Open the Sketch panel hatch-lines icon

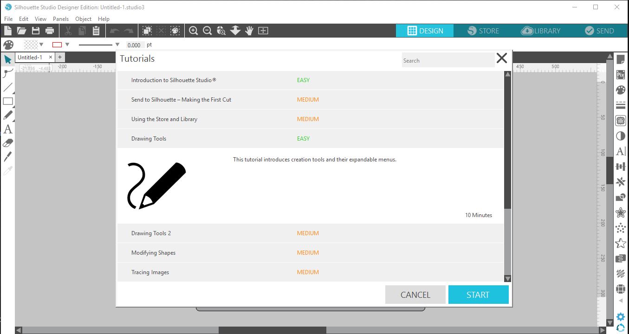click(x=621, y=274)
